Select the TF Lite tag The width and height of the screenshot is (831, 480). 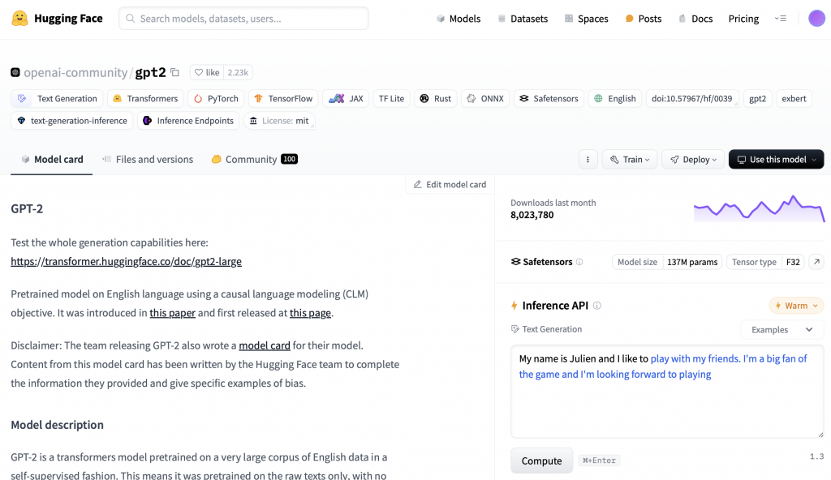[391, 99]
